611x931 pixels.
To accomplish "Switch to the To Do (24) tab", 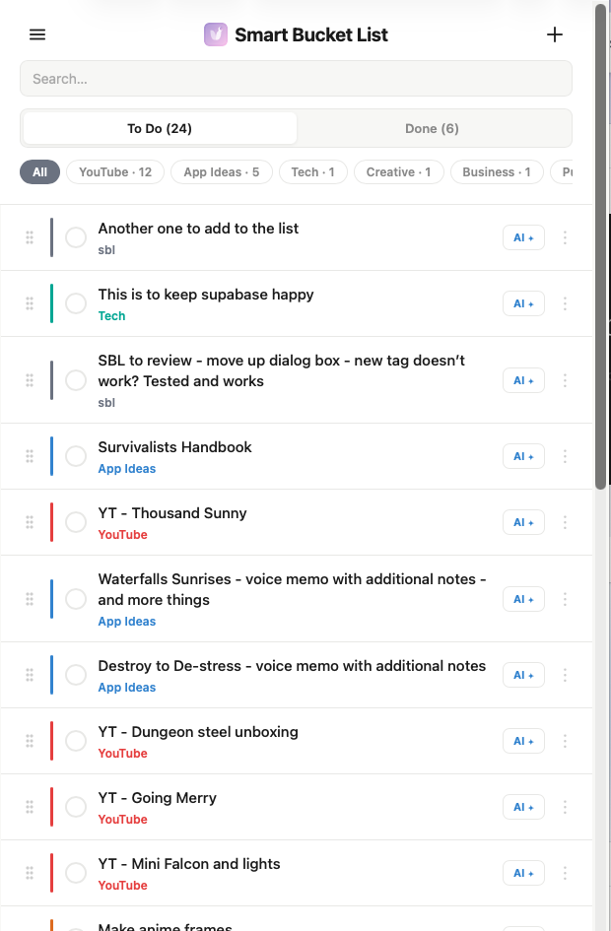I will 160,128.
